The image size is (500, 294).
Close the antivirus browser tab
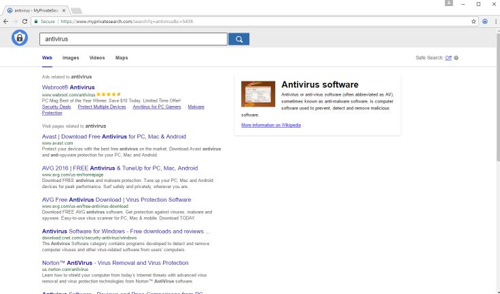(64, 10)
